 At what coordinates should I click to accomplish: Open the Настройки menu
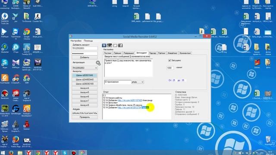pos(76,40)
